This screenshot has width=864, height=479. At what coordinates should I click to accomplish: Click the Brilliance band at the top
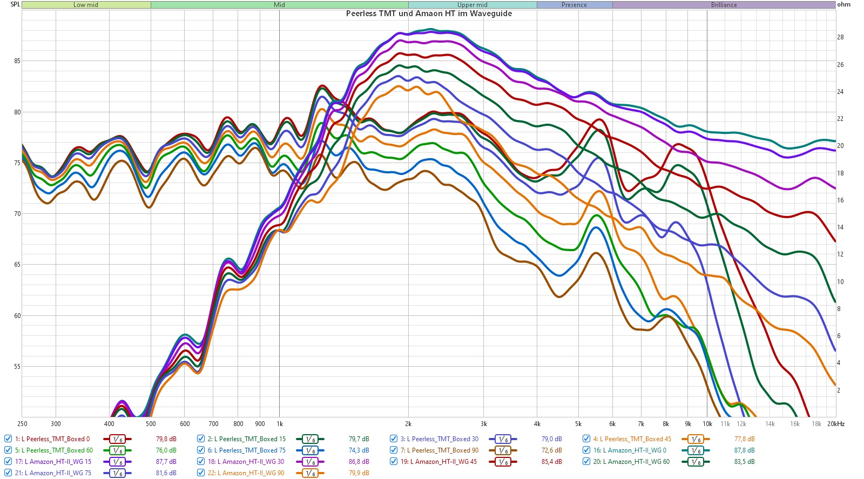point(724,5)
